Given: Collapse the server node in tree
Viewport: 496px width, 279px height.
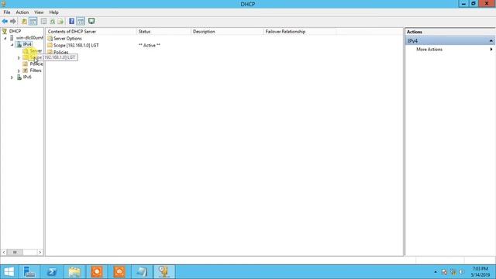Looking at the screenshot, I should 5,38.
